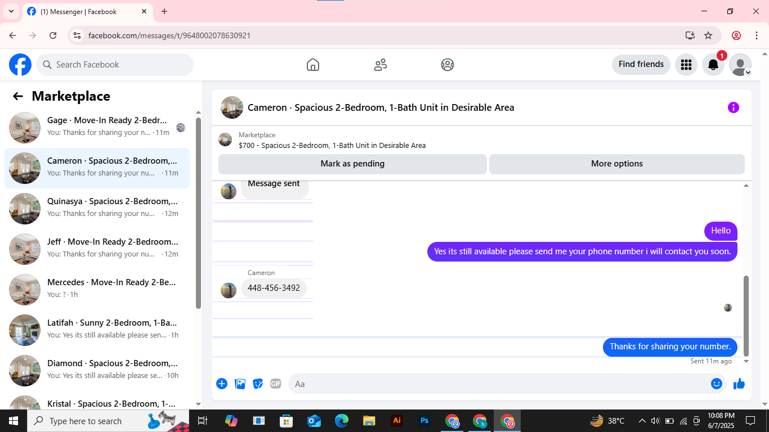The width and height of the screenshot is (769, 432).
Task: View site information icon in address bar
Action: tap(78, 35)
